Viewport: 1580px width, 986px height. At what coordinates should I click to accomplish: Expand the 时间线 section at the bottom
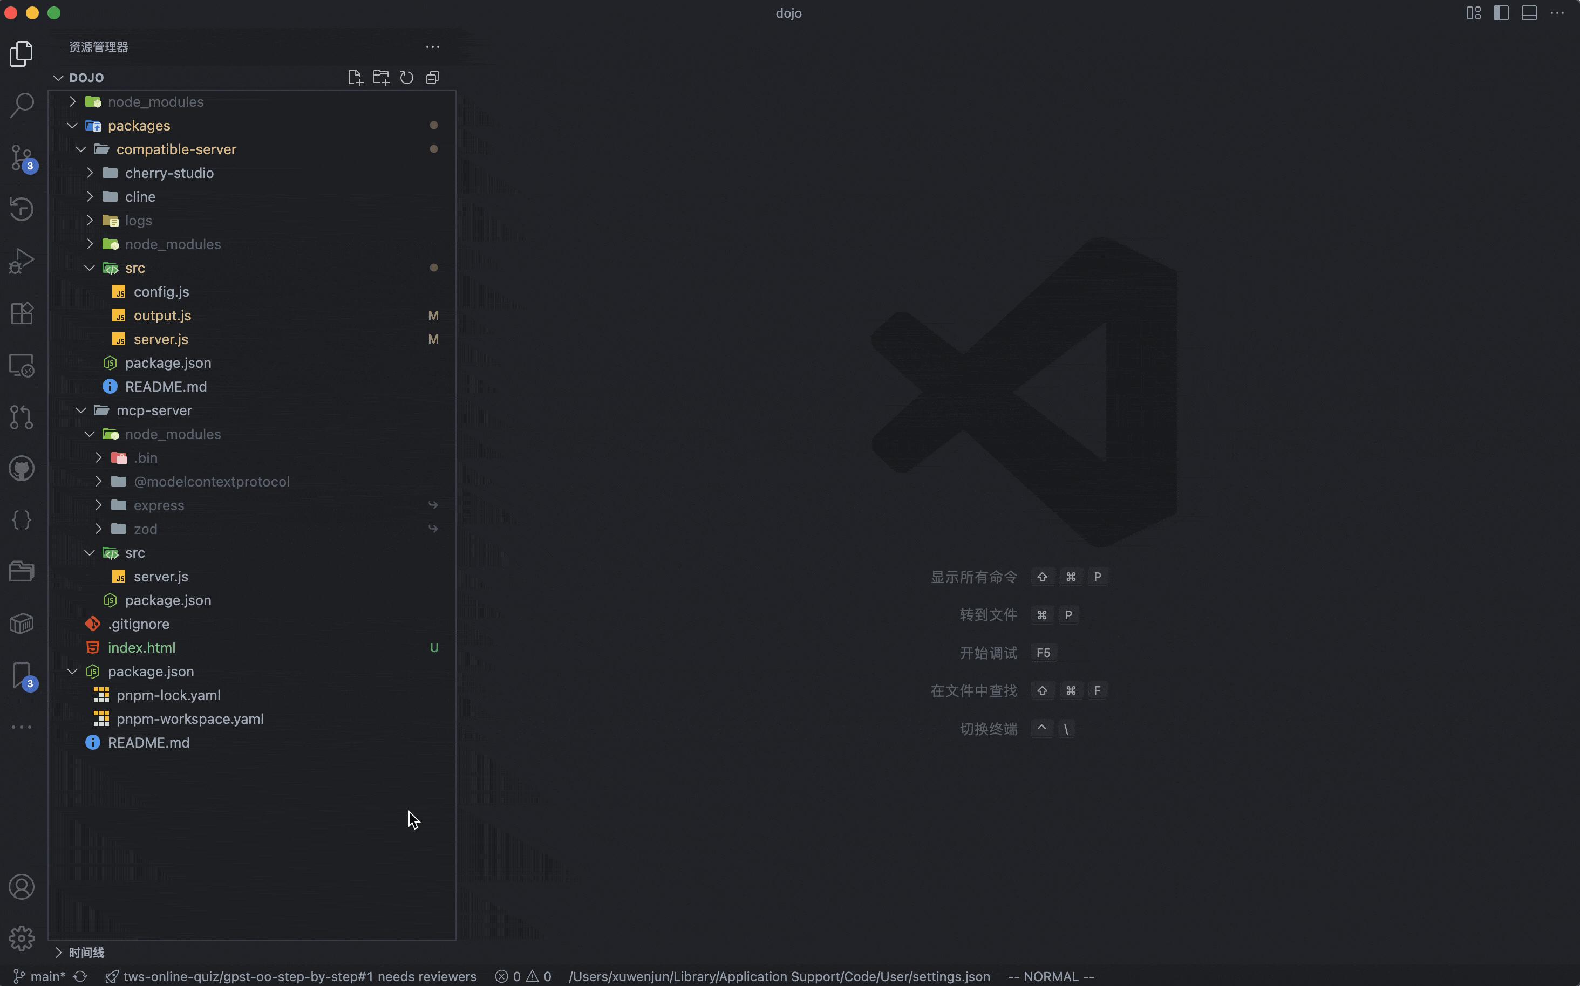(x=87, y=953)
